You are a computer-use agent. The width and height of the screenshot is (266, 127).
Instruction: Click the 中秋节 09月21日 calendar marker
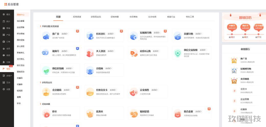pos(232,27)
